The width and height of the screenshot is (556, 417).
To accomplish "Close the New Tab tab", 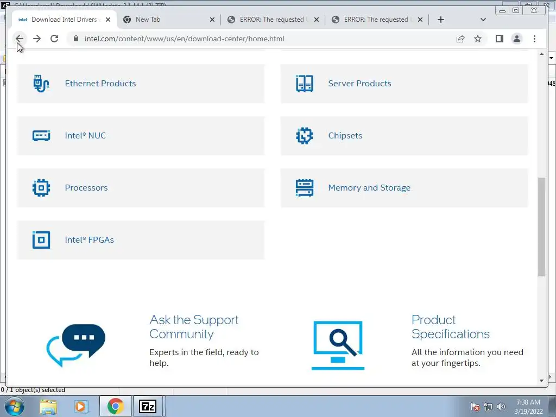I will pyautogui.click(x=212, y=20).
